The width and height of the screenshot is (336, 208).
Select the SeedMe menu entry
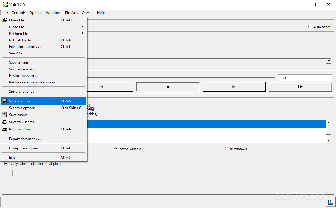coord(44,53)
